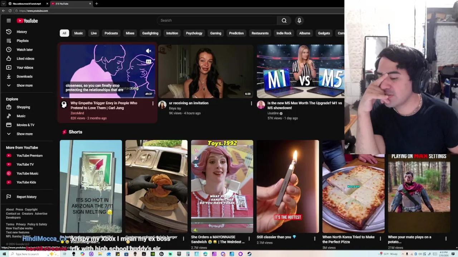Screen dimensions: 458x257
Task: Open Toys.1992 short thumbnail
Action: point(222,186)
